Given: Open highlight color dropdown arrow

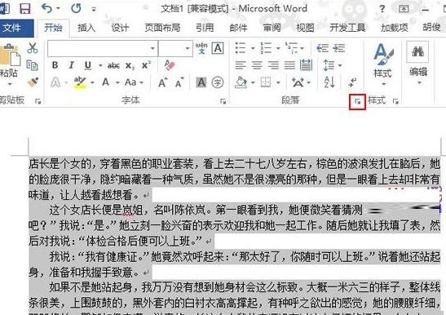Looking at the screenshot, I should tap(92, 83).
